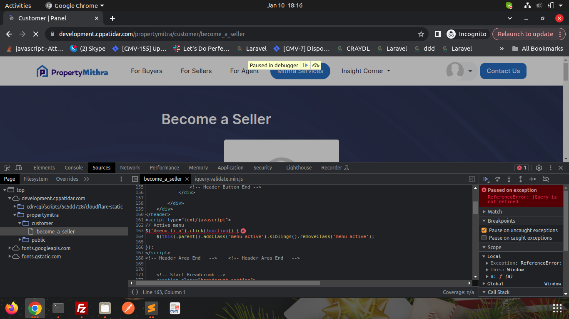The height and width of the screenshot is (319, 569).
Task: Expand the fonts.googleapis.com domain node
Action: coord(10,248)
